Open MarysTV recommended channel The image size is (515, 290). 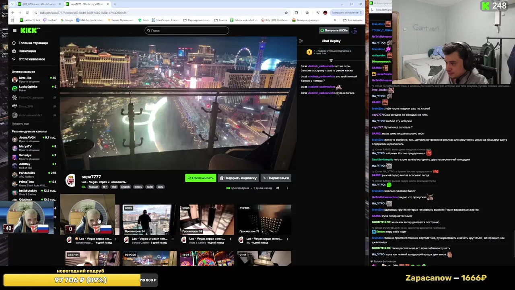click(x=34, y=148)
